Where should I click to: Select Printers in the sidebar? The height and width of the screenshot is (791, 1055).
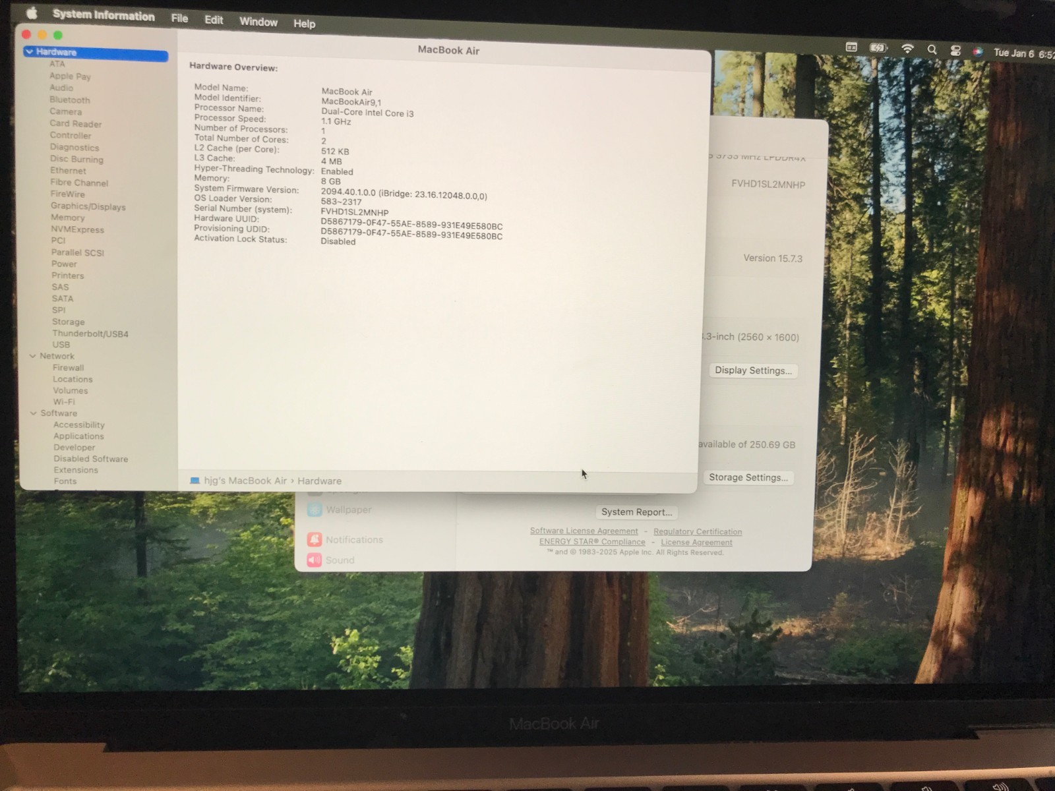(68, 276)
